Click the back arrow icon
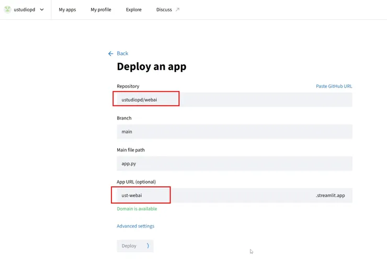 [x=110, y=53]
